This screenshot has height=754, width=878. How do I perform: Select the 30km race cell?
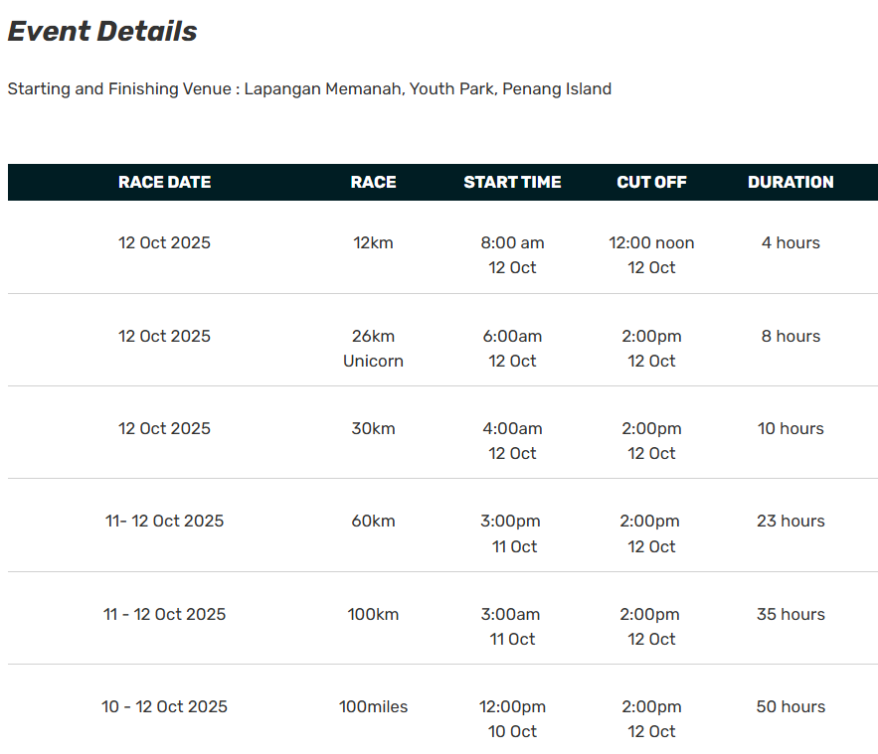373,429
